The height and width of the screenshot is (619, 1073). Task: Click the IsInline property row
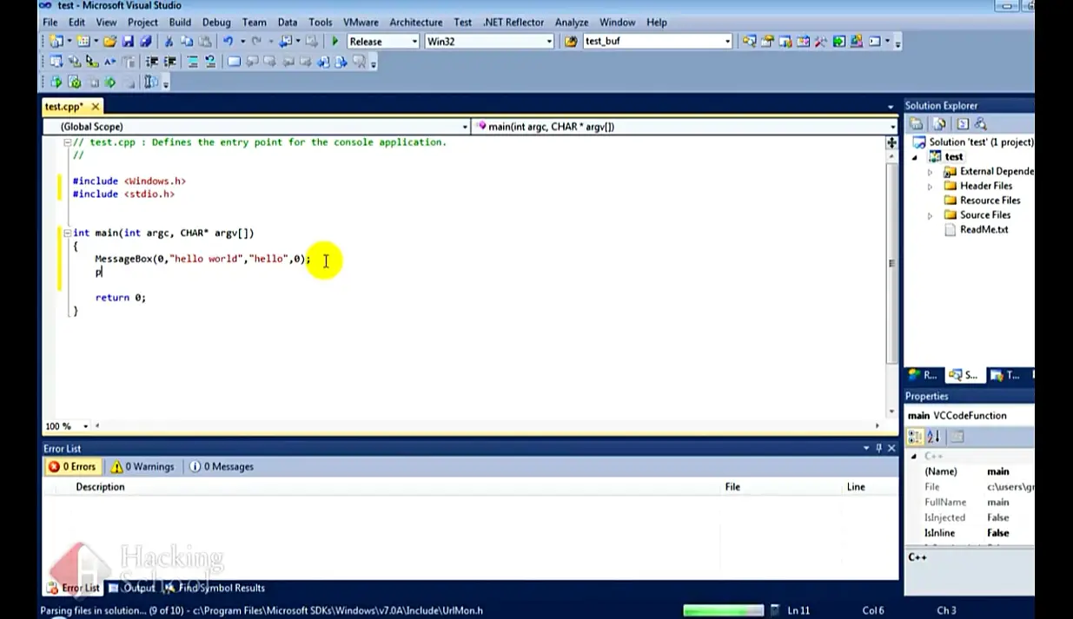[970, 533]
